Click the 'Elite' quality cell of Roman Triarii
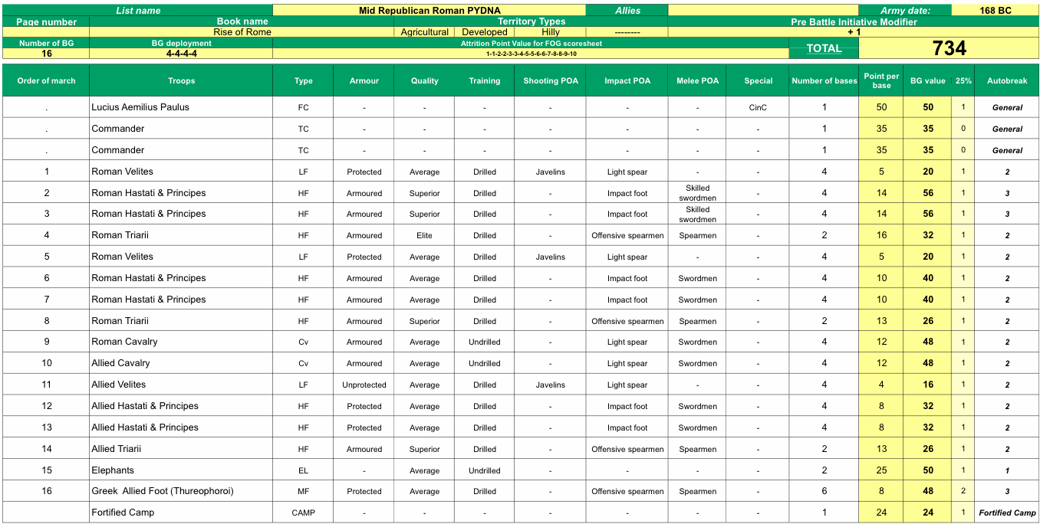Image resolution: width=1040 pixels, height=524 pixels. point(424,236)
